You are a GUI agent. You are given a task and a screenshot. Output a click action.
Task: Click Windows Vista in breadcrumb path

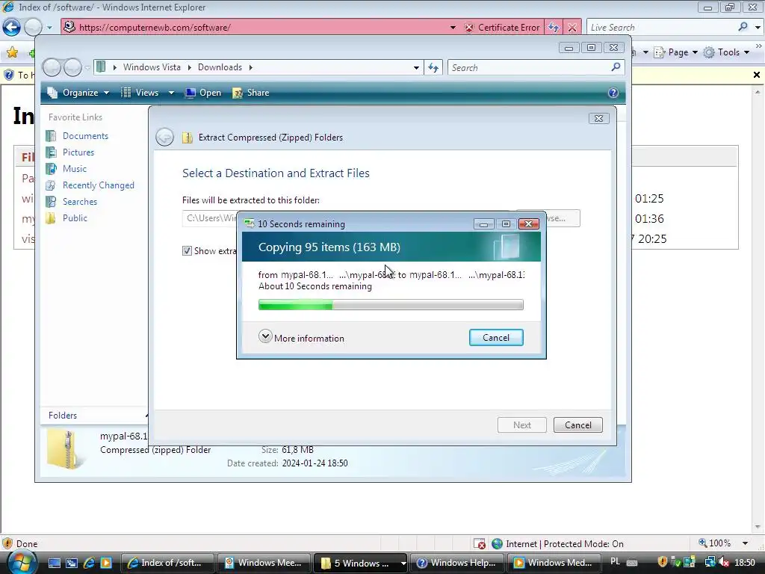click(152, 67)
